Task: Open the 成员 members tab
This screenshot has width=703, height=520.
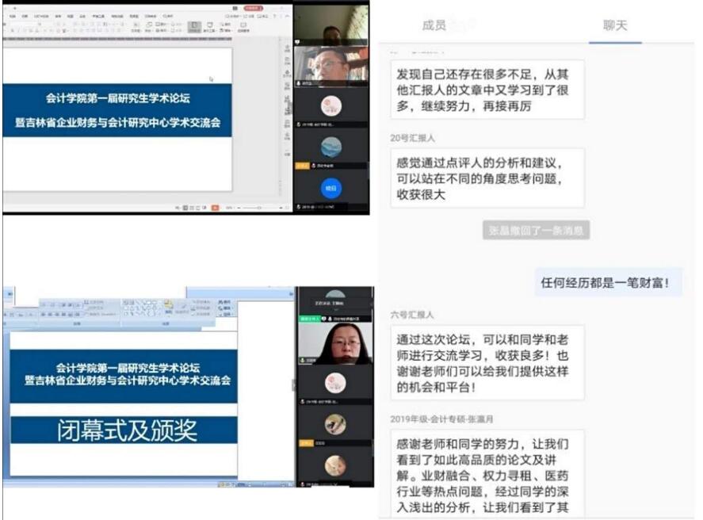Action: (x=434, y=25)
